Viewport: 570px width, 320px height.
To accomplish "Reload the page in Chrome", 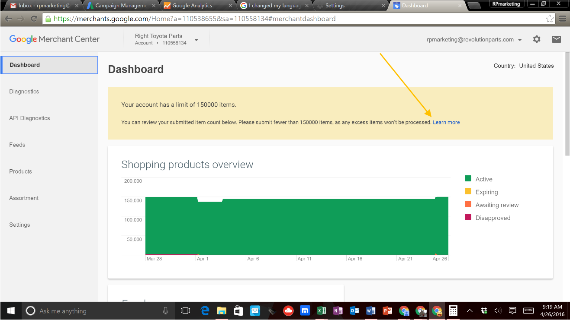I will [x=34, y=19].
